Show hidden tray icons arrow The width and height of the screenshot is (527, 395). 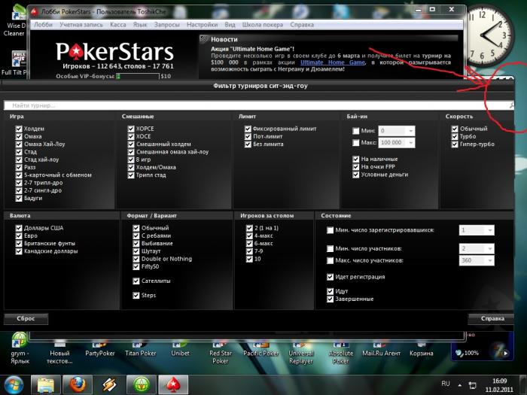[x=460, y=385]
